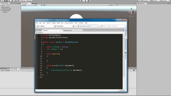Image resolution: width=171 pixels, height=96 pixels.
Task: Select the Rotate tool in Unity toolbar
Action: click(9, 1)
